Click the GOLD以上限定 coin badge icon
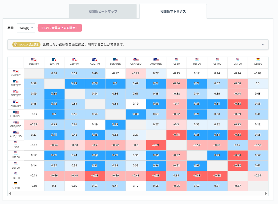The image size is (278, 204). (x=16, y=45)
